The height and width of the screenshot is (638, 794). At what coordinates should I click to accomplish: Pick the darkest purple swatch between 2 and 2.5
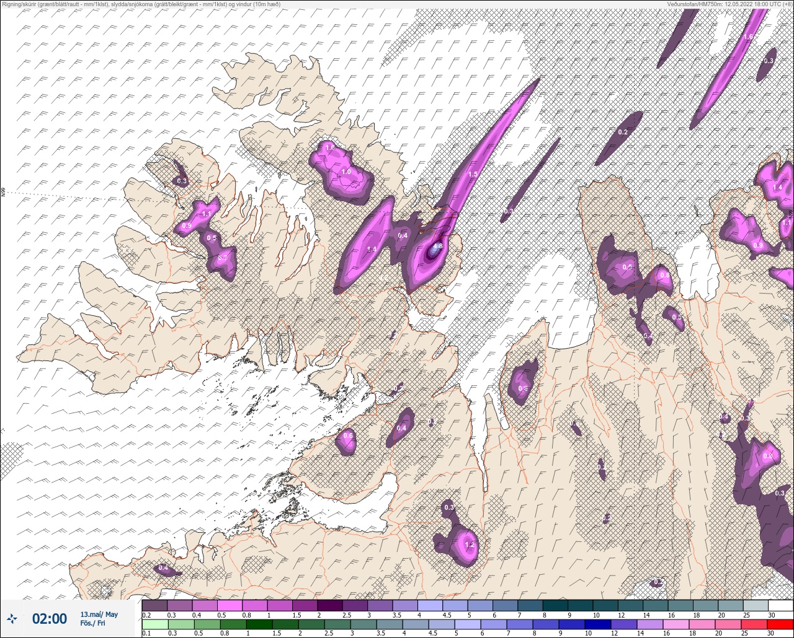(330, 605)
